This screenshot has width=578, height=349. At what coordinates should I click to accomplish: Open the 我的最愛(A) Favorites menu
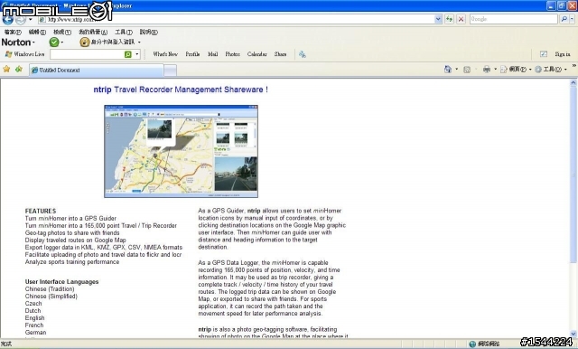[x=93, y=33]
